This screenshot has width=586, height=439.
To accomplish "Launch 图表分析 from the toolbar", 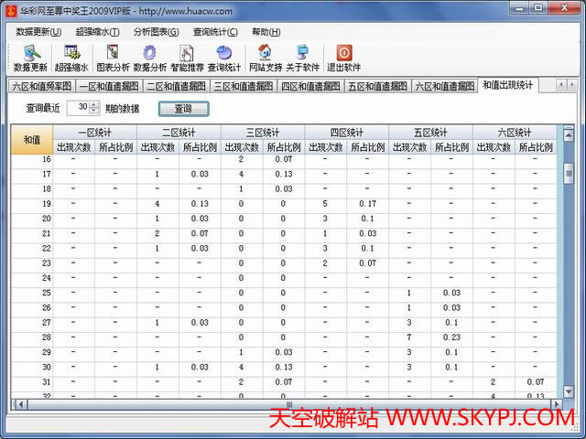I will coord(112,59).
